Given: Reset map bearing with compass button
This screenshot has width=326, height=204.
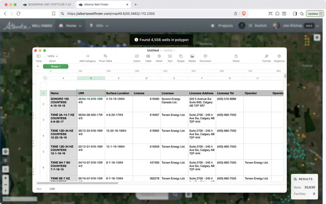Looking at the screenshot, I should (6, 191).
